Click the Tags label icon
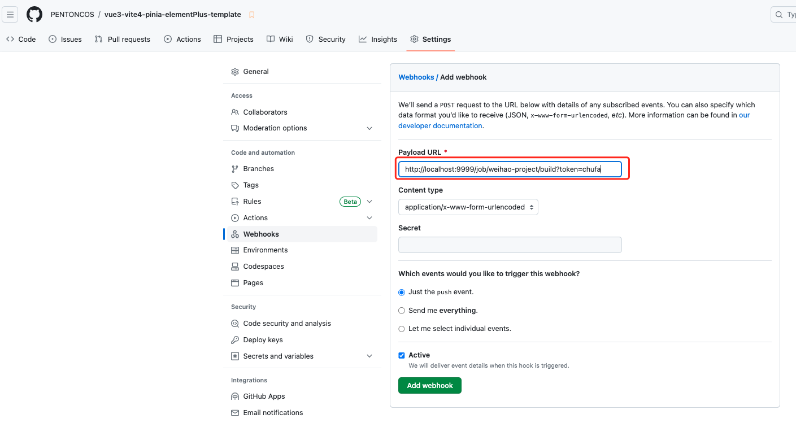The width and height of the screenshot is (796, 436). (x=235, y=185)
